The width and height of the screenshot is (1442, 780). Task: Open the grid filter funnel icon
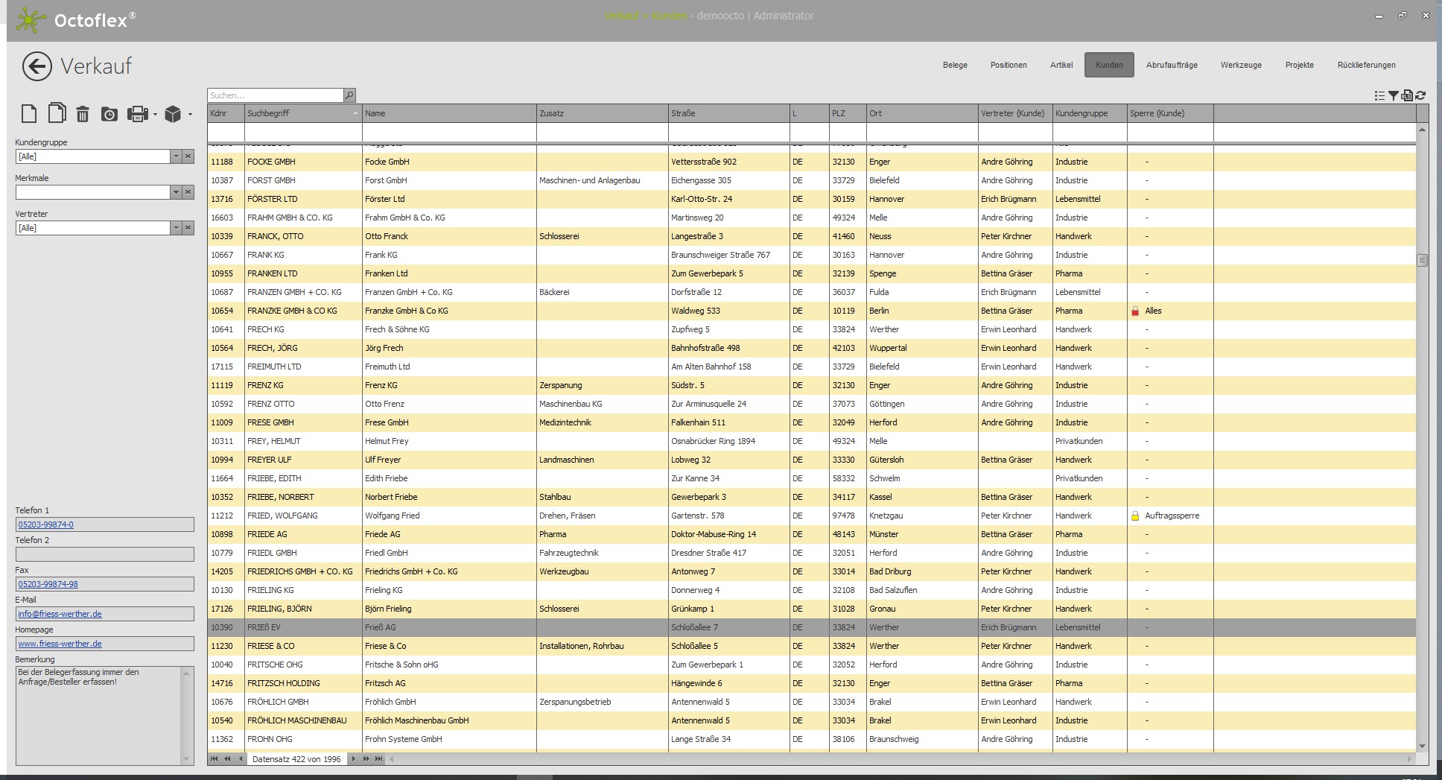1393,95
